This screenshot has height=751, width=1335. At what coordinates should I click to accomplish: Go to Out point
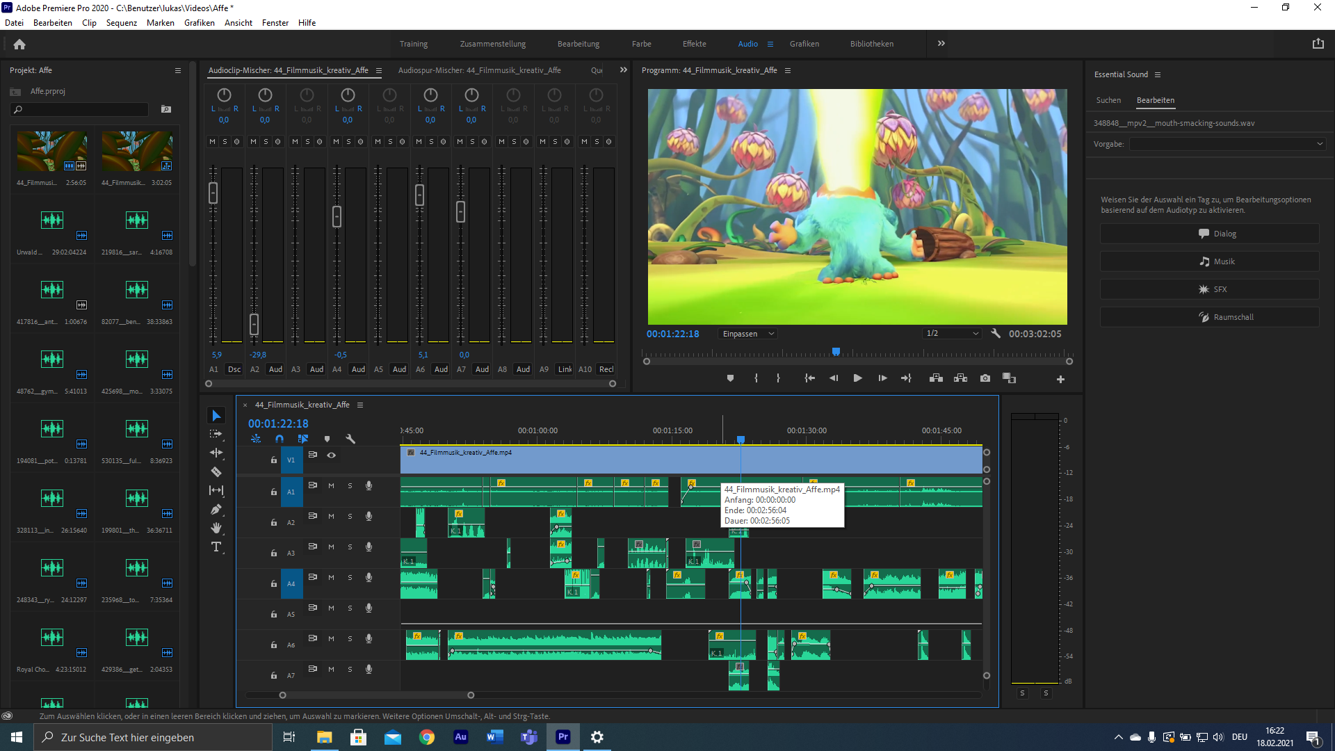click(906, 378)
